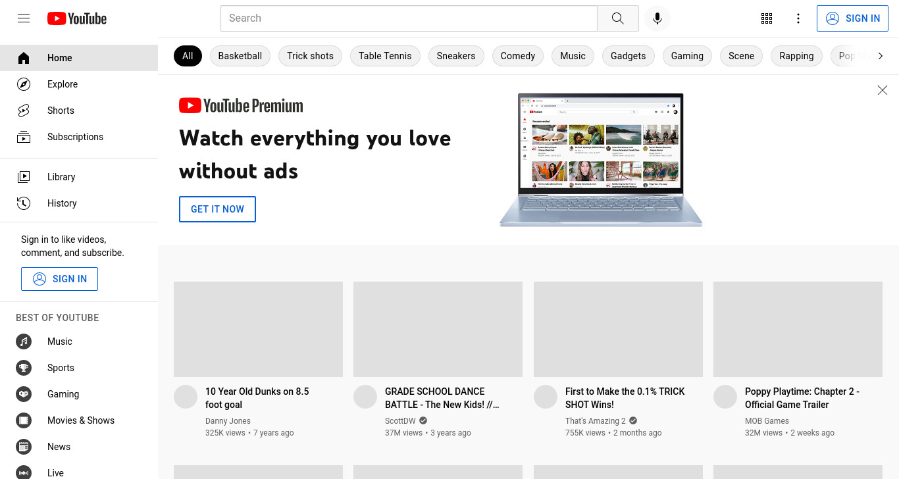The image size is (899, 479).
Task: Click the History clock icon
Action: pyautogui.click(x=24, y=203)
